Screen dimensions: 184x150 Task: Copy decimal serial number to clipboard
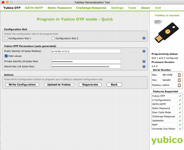pos(179,75)
